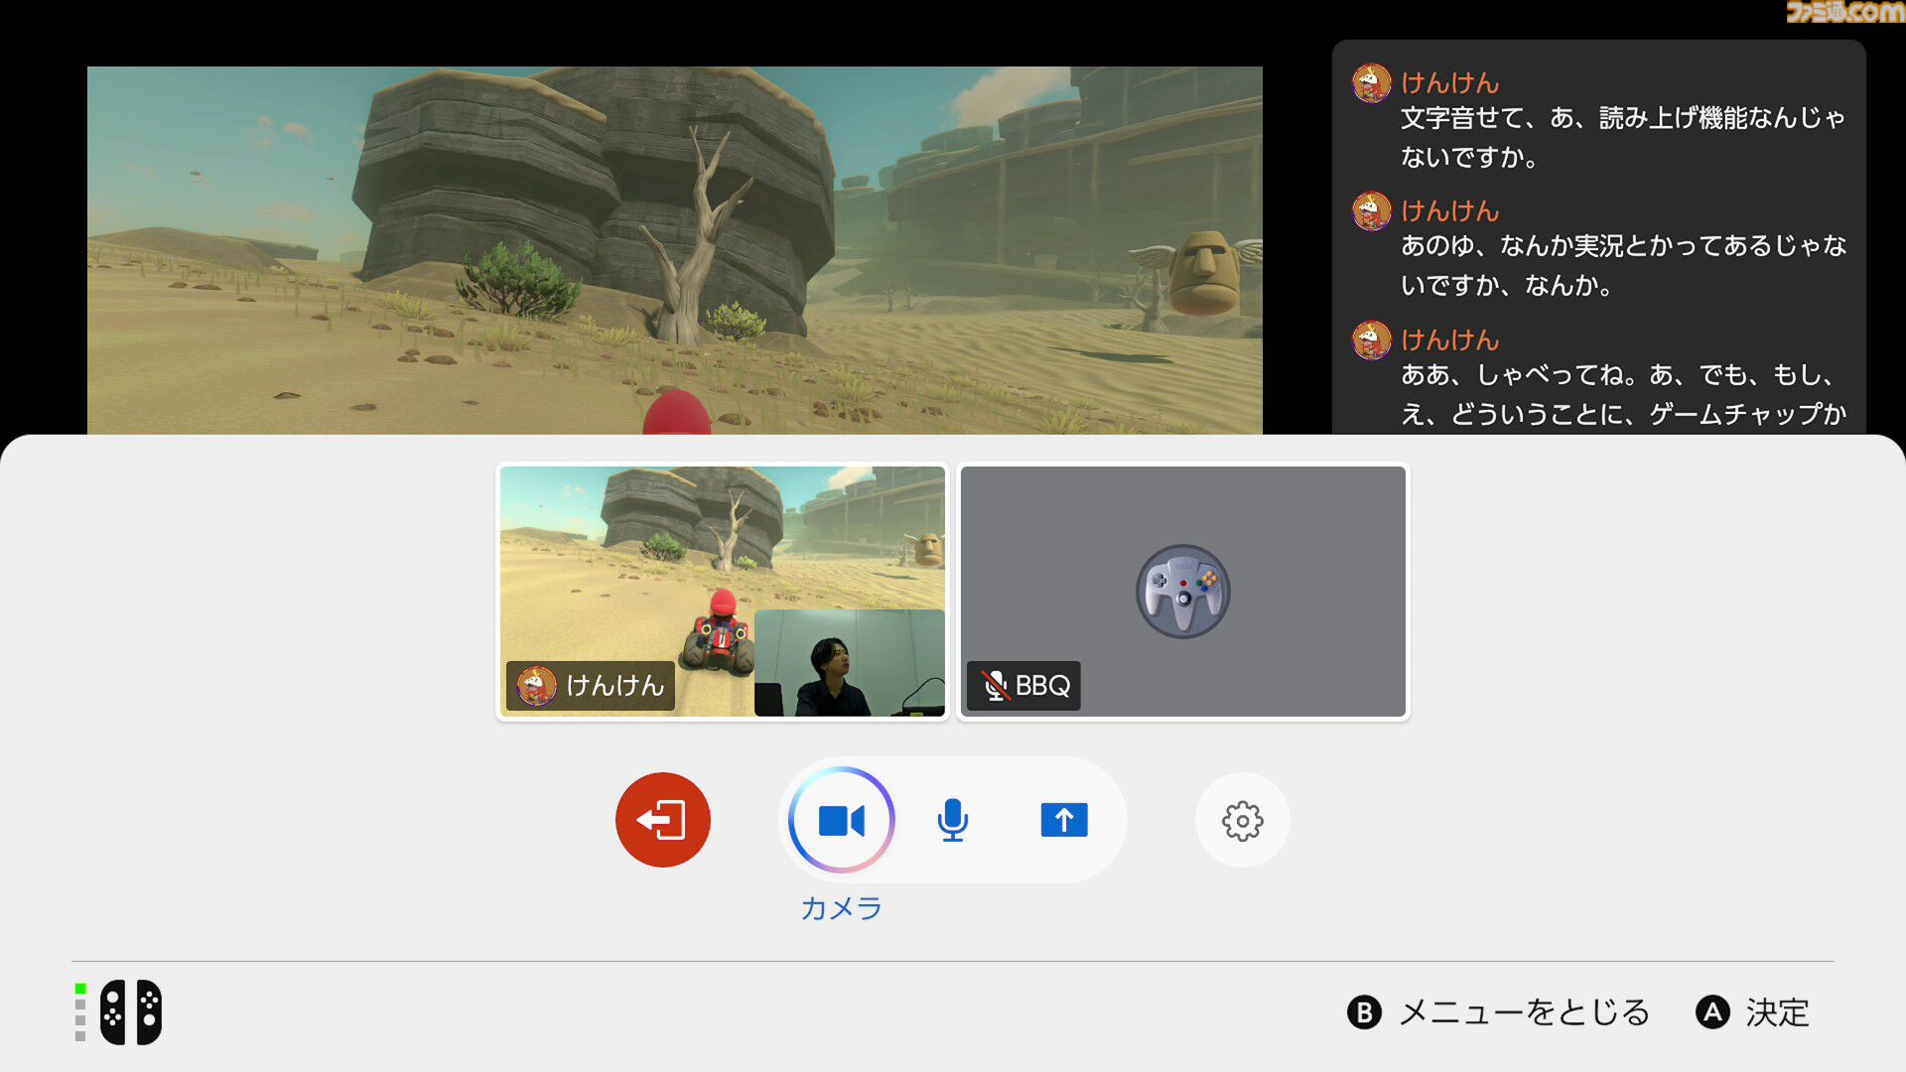Viewport: 1906px width, 1072px height.
Task: Click the けんけん name label on thumbnail
Action: tap(591, 686)
